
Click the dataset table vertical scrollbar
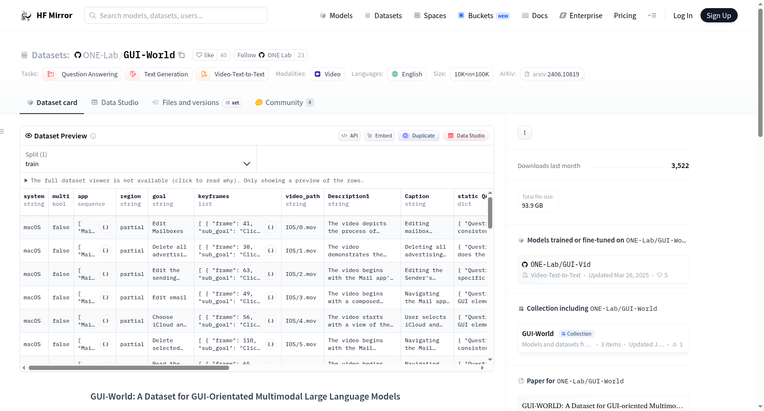[490, 212]
